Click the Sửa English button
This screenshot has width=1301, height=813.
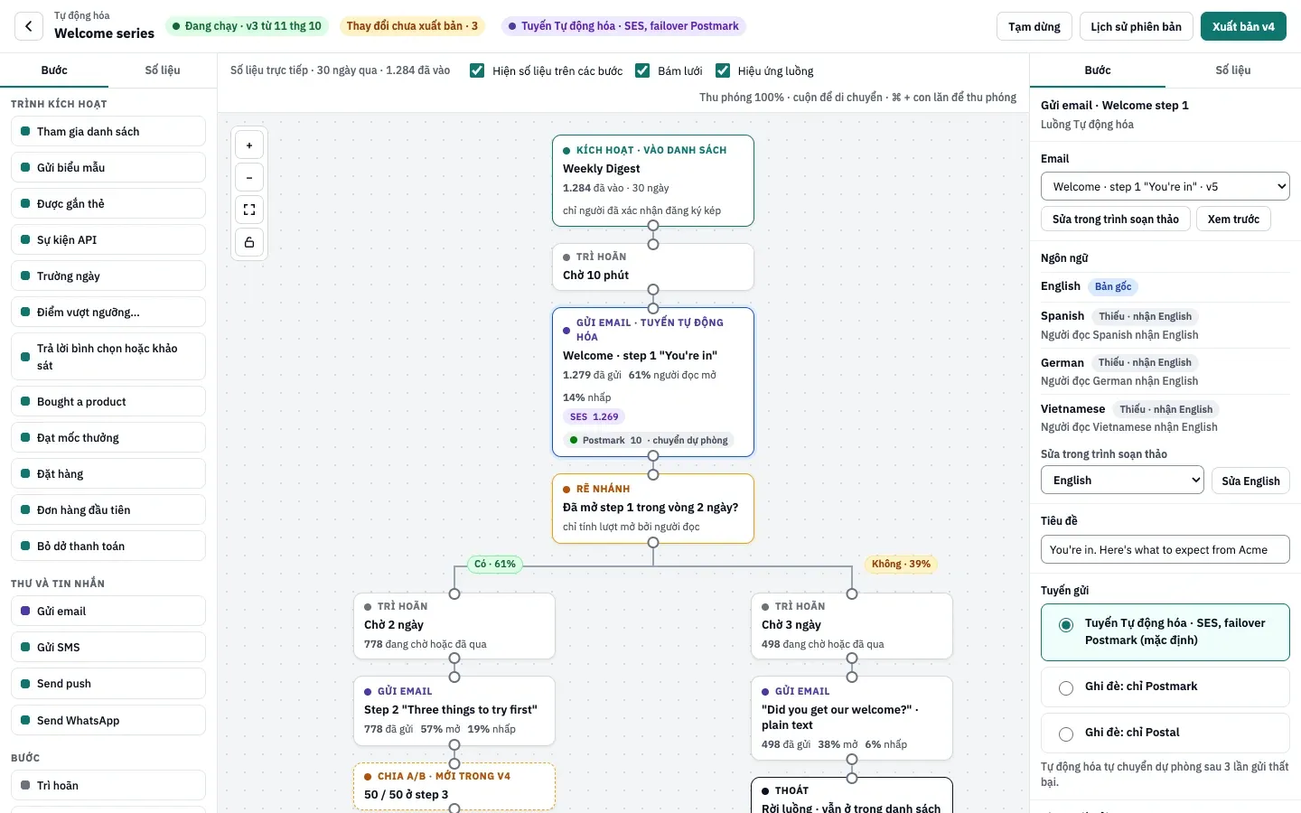[1250, 481]
